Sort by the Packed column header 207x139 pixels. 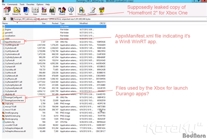[53, 23]
